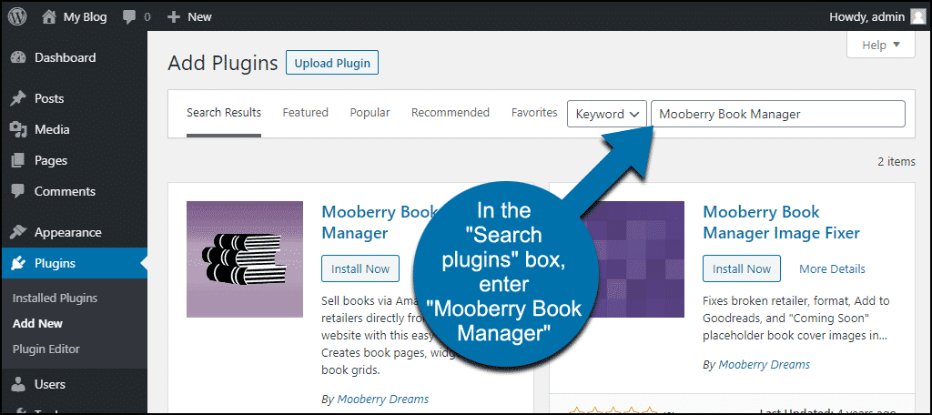Expand the Help tab

pyautogui.click(x=881, y=46)
